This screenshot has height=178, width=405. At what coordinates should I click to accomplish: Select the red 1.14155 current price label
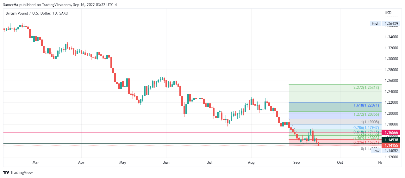click(392, 145)
